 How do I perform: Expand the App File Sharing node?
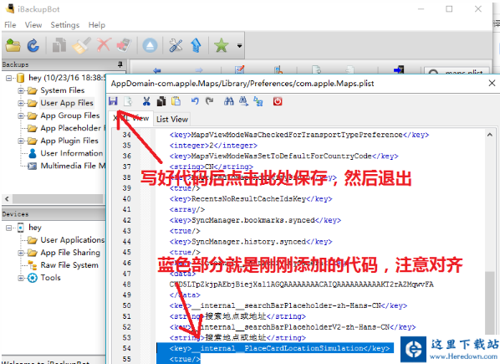[21, 253]
